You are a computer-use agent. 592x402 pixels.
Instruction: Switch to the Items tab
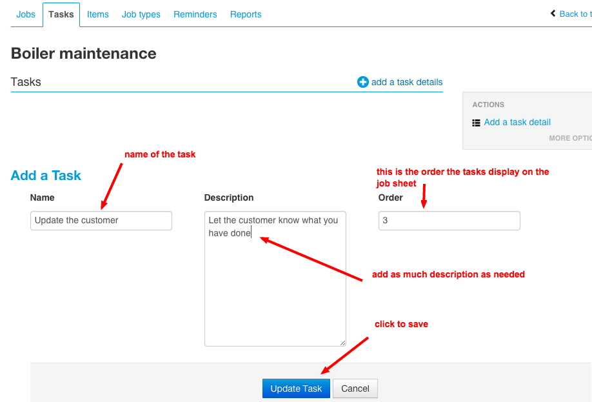pyautogui.click(x=98, y=14)
